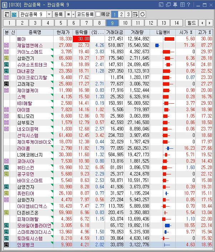Viewport: 215px width, 252px height.
Task: Click the 신 badge beside 더존비즈온
Action: point(6,212)
